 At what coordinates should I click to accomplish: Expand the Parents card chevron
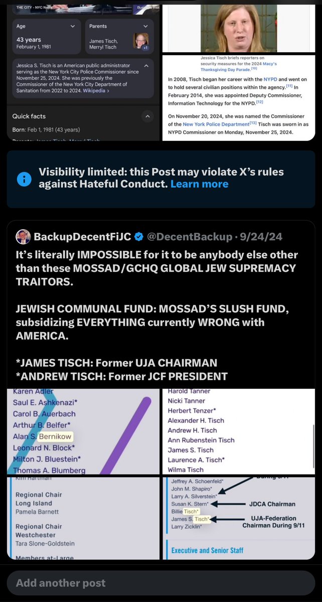tap(146, 26)
